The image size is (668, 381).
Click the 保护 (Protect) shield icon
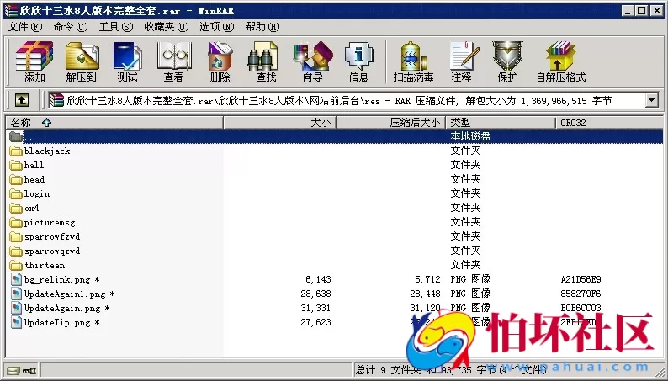pos(507,61)
